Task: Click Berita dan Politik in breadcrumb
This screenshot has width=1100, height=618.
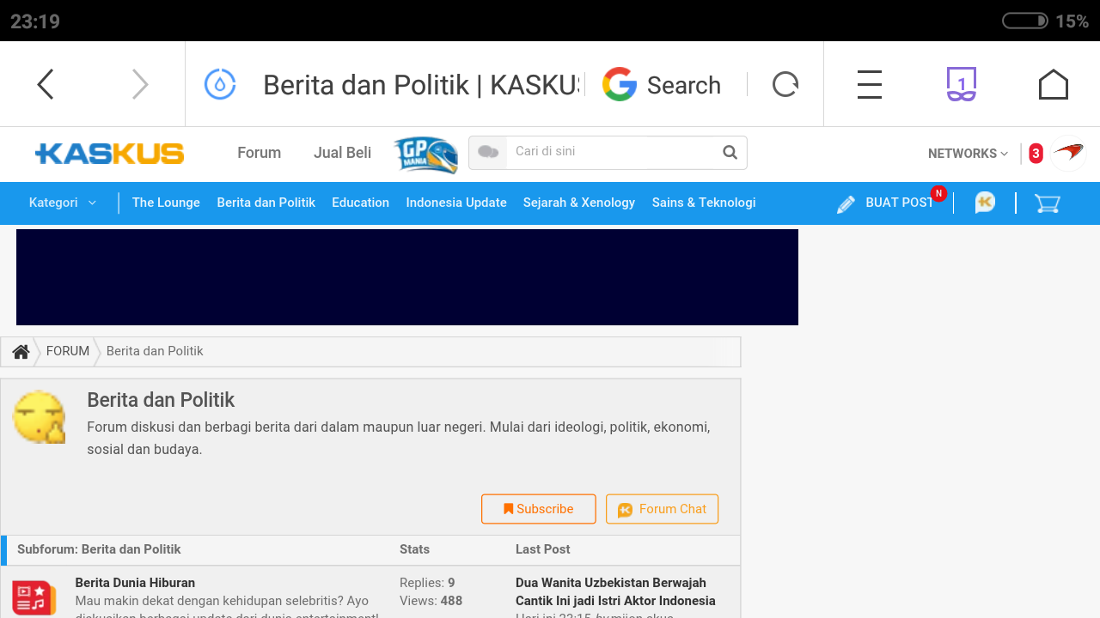Action: [155, 351]
